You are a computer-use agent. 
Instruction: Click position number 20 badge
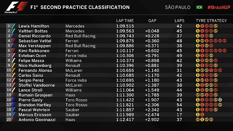[9, 120]
